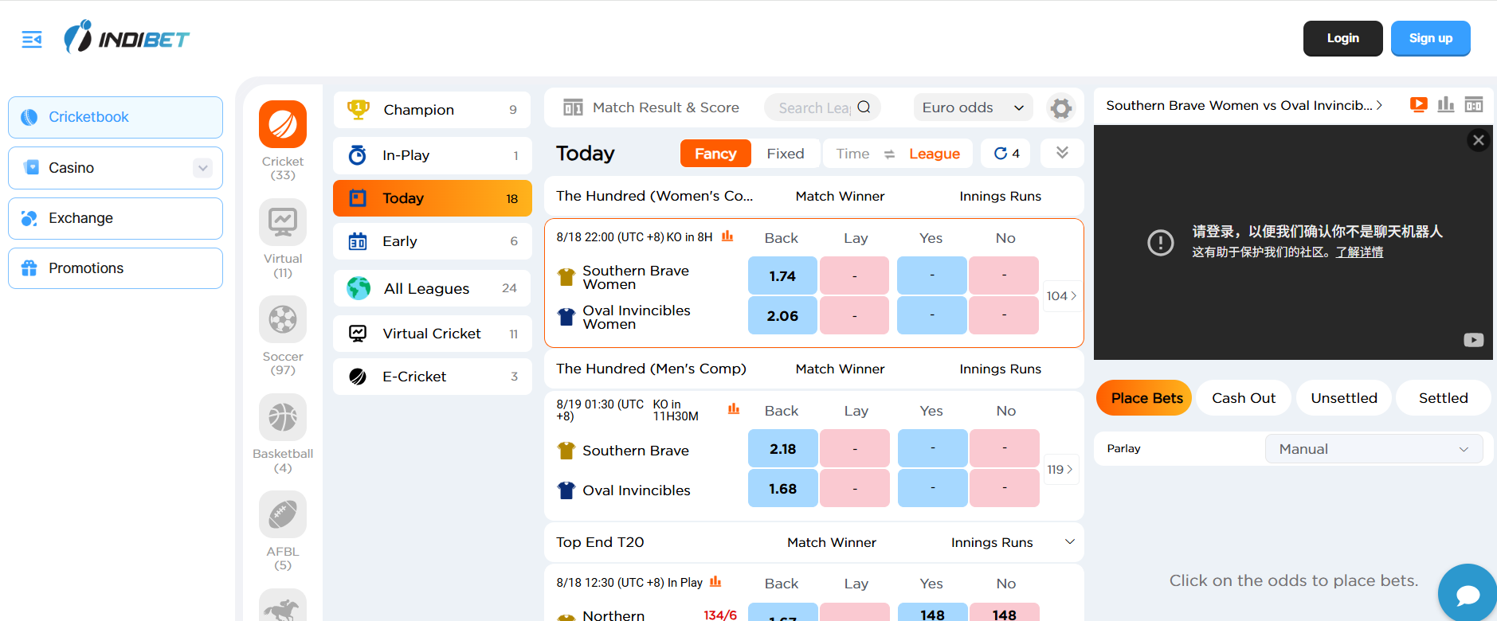Select the Basketball sport icon
1497x621 pixels.
coord(283,417)
